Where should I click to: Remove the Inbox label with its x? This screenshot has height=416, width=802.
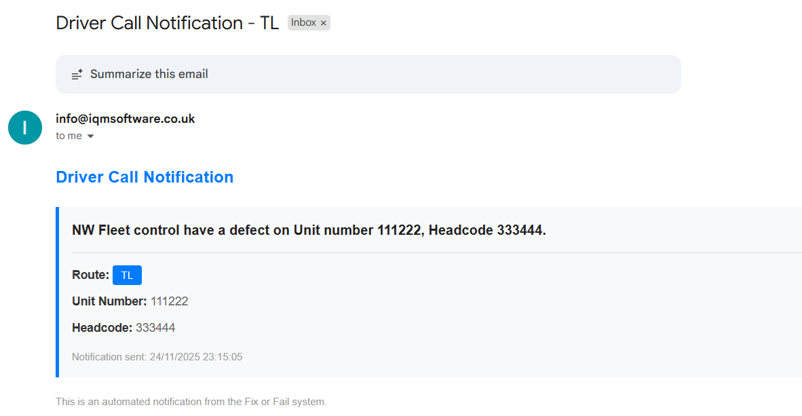[x=324, y=23]
